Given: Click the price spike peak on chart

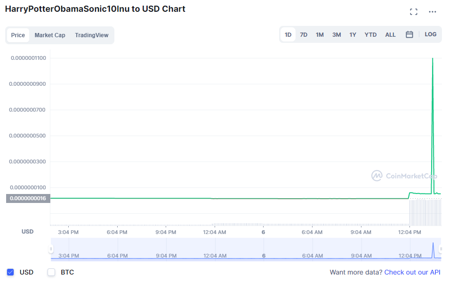Looking at the screenshot, I should coord(433,59).
